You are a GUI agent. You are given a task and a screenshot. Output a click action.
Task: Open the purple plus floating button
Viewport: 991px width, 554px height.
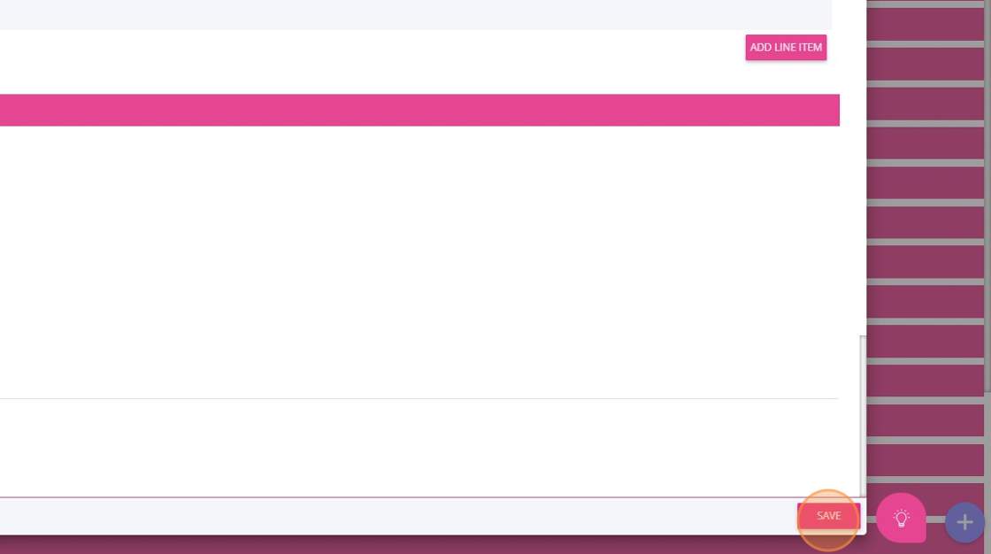coord(964,522)
